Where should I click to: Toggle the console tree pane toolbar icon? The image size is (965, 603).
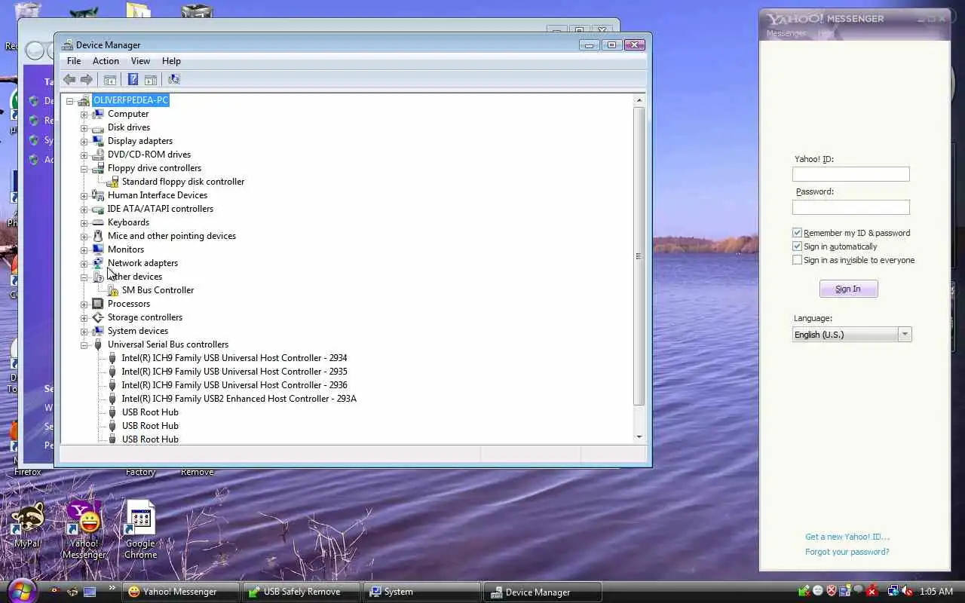point(110,79)
